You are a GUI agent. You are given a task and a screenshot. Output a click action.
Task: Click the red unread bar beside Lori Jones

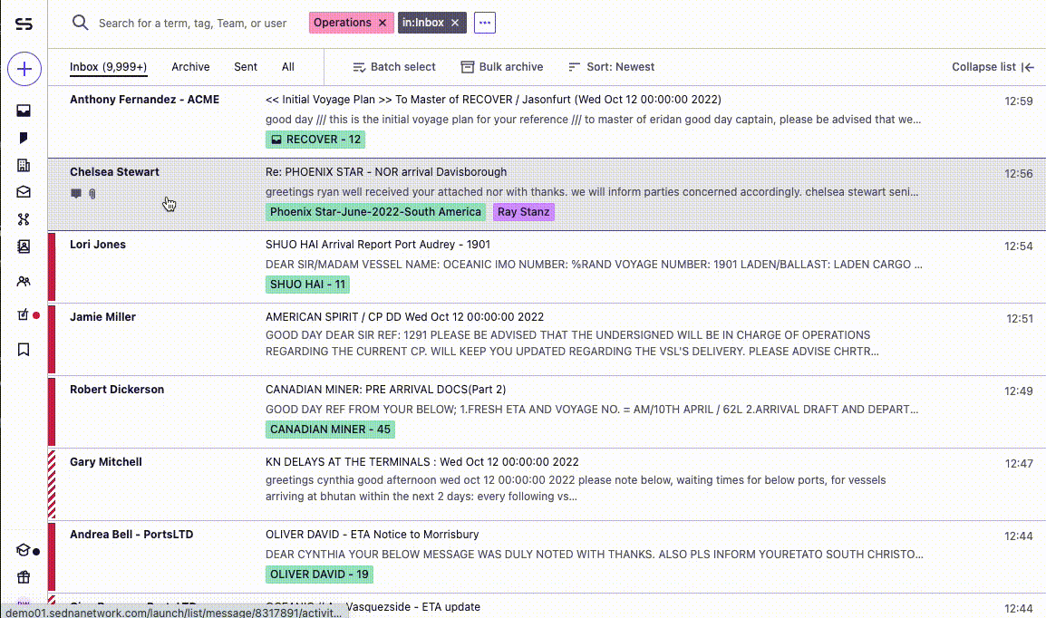[52, 266]
